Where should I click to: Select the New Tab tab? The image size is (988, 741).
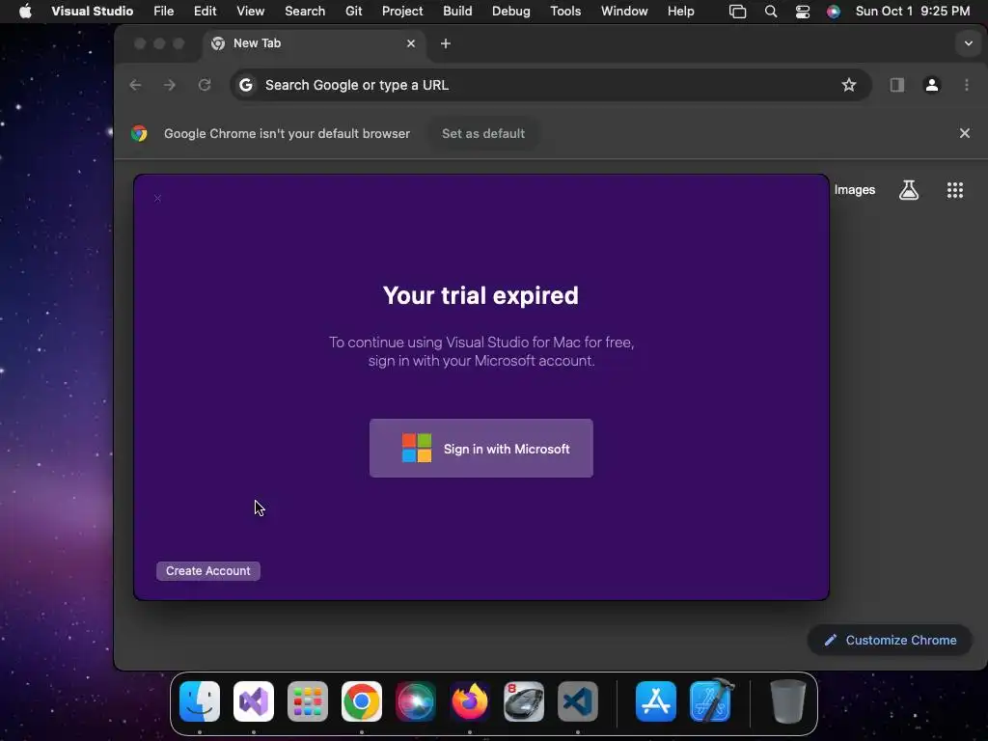314,43
